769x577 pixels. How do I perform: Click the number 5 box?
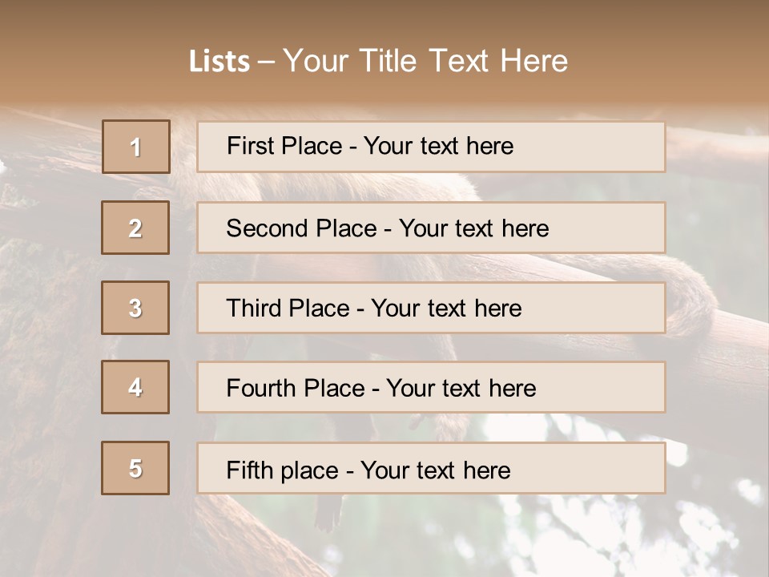[135, 468]
